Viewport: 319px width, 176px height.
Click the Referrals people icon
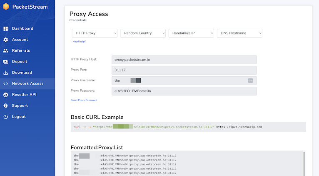(x=5, y=50)
